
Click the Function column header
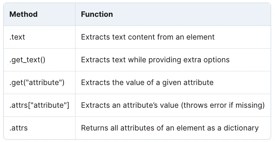coord(97,14)
